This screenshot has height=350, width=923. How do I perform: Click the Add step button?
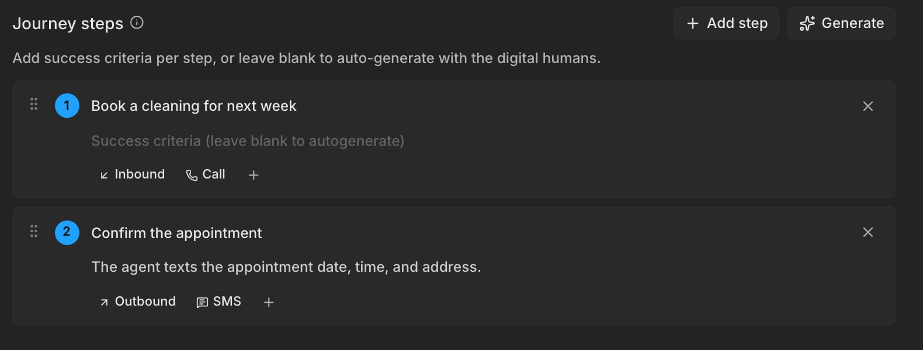(726, 23)
